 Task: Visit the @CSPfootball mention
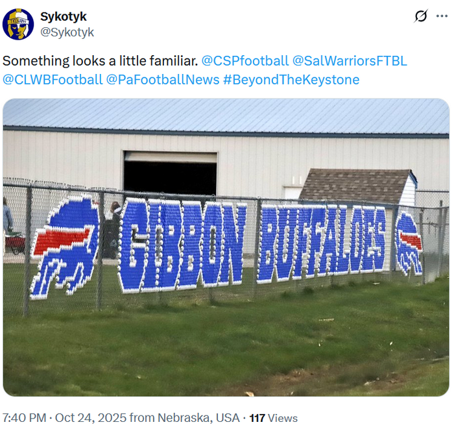tap(245, 61)
